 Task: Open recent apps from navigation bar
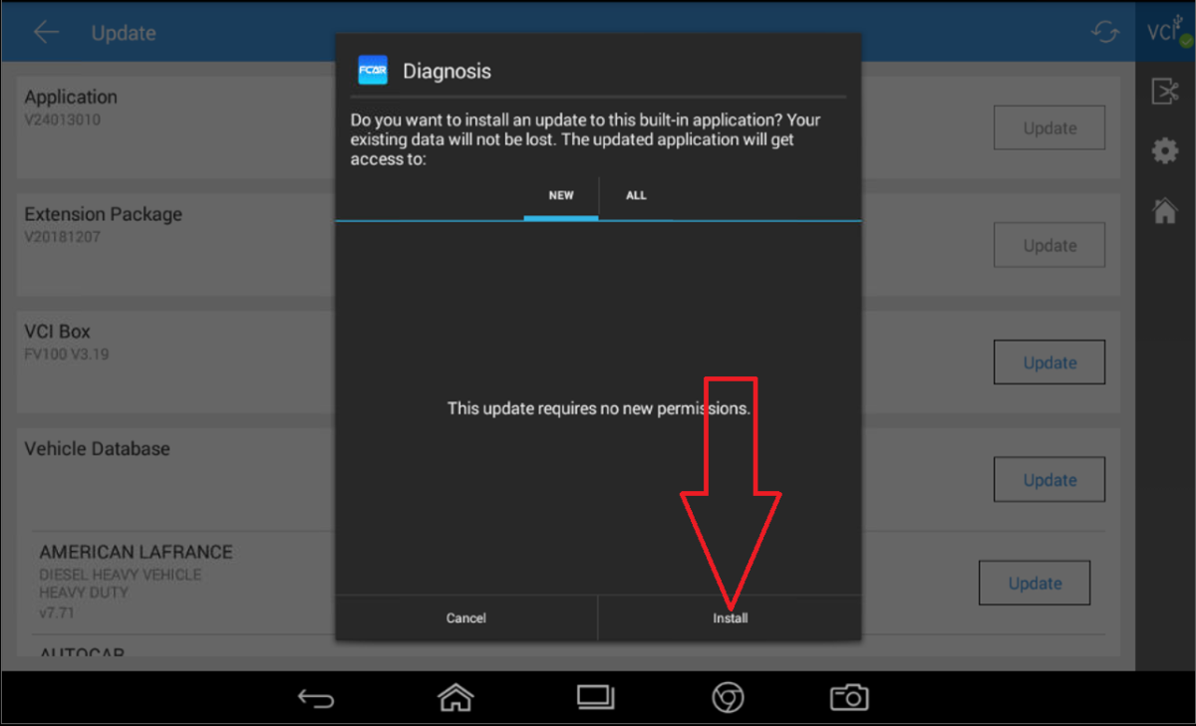click(x=596, y=697)
